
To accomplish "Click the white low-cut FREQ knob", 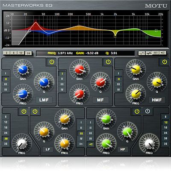I will pyautogui.click(x=22, y=144).
